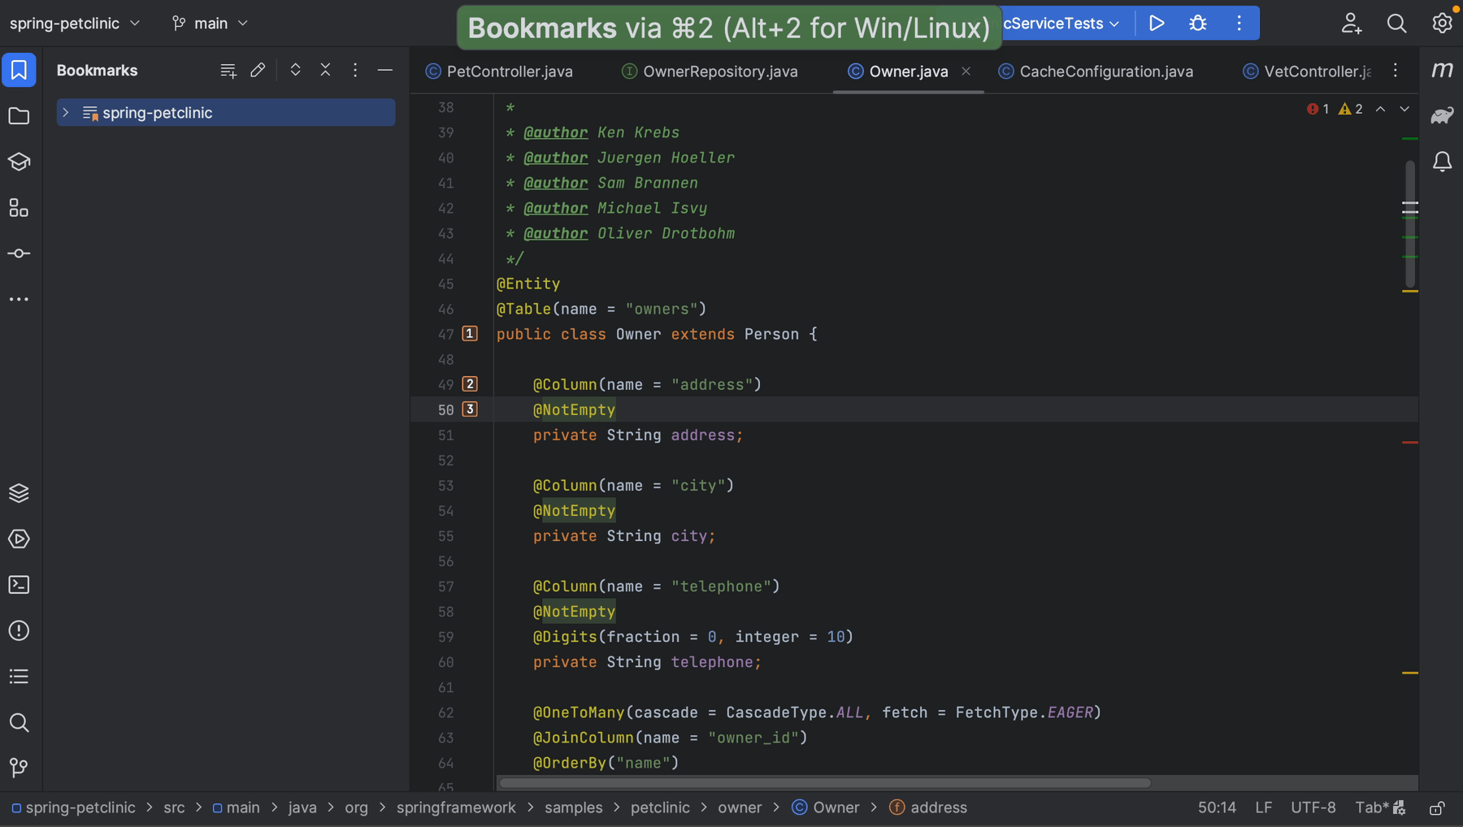Open the Notifications bell
The height and width of the screenshot is (827, 1463).
coord(1443,162)
